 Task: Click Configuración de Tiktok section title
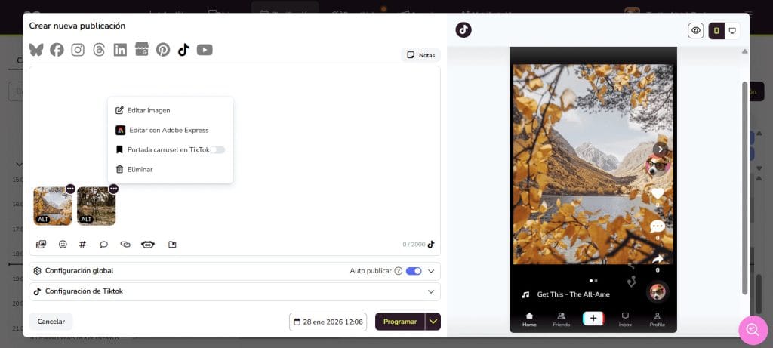tap(85, 291)
